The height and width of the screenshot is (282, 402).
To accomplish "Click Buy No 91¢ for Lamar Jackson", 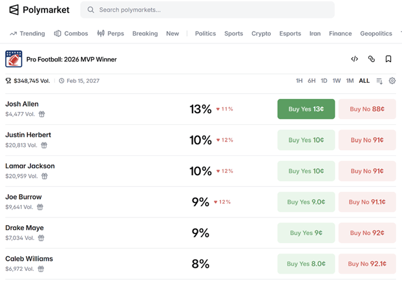I will coord(367,171).
